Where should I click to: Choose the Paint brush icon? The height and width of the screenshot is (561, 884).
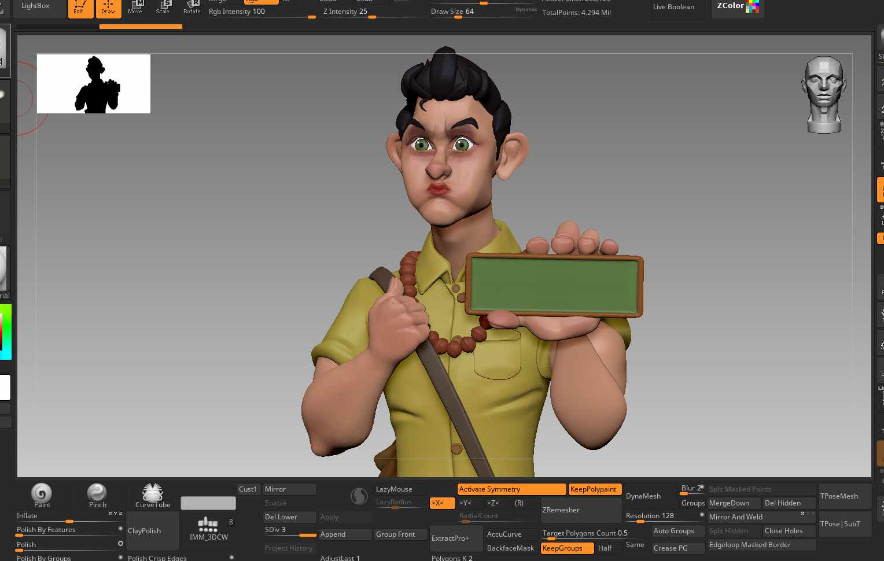tap(42, 496)
